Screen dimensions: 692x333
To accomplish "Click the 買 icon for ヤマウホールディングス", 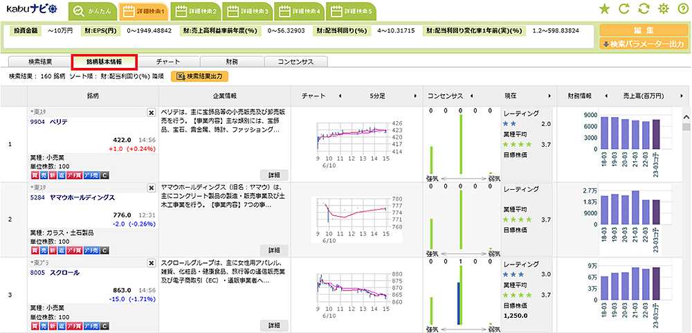I will [35, 251].
